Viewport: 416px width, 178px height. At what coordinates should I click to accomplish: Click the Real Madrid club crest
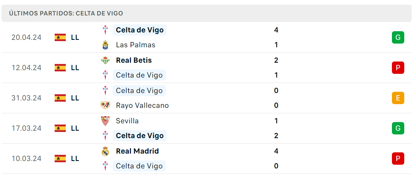pos(105,151)
